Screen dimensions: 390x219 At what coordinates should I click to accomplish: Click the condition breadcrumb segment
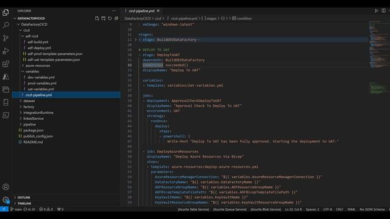tap(243, 18)
